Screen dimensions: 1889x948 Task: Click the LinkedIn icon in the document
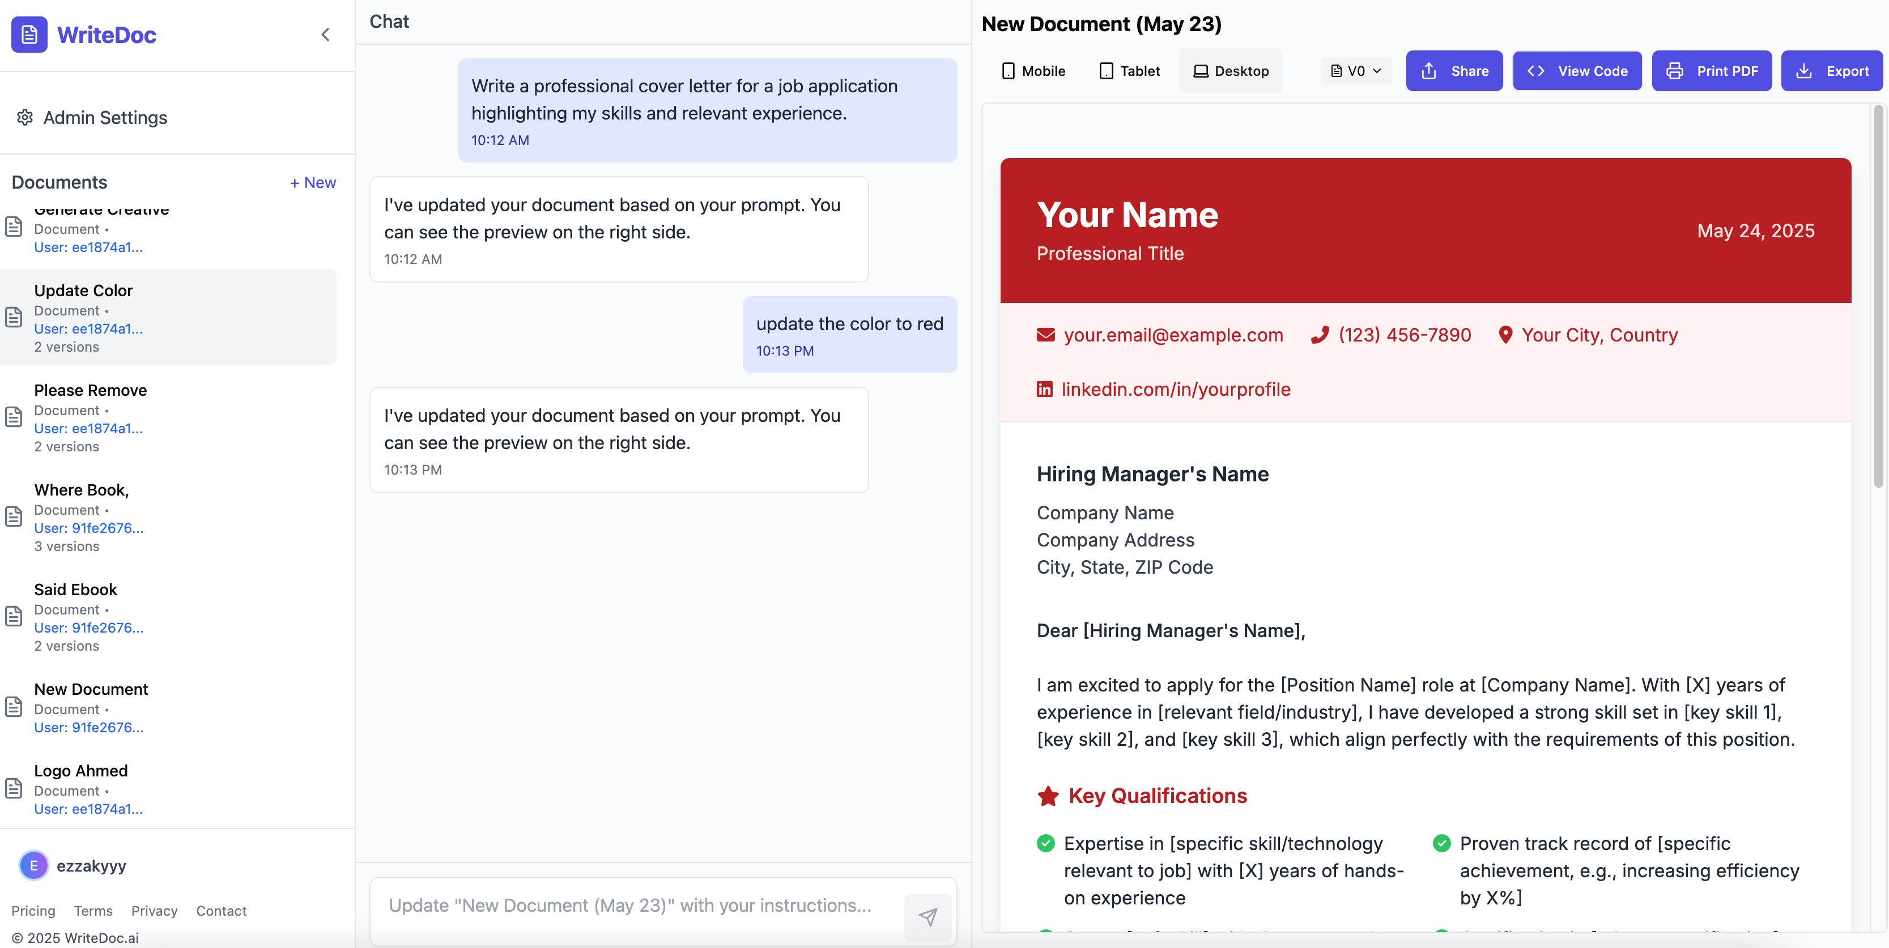pyautogui.click(x=1044, y=389)
